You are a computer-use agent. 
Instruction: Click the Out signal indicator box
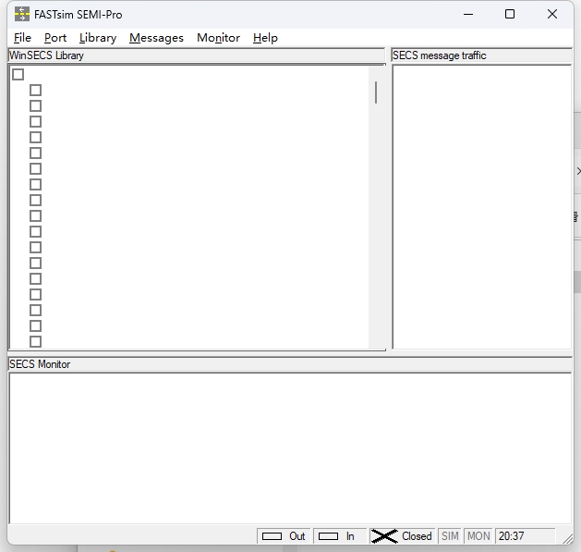coord(272,536)
